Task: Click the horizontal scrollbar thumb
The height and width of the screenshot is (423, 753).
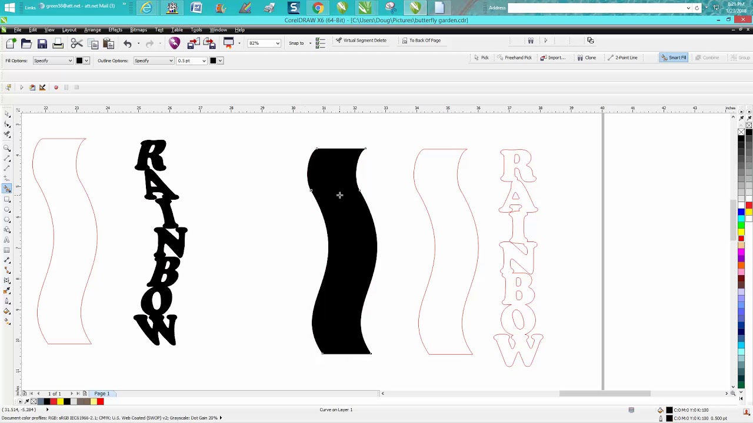Action: coord(605,394)
